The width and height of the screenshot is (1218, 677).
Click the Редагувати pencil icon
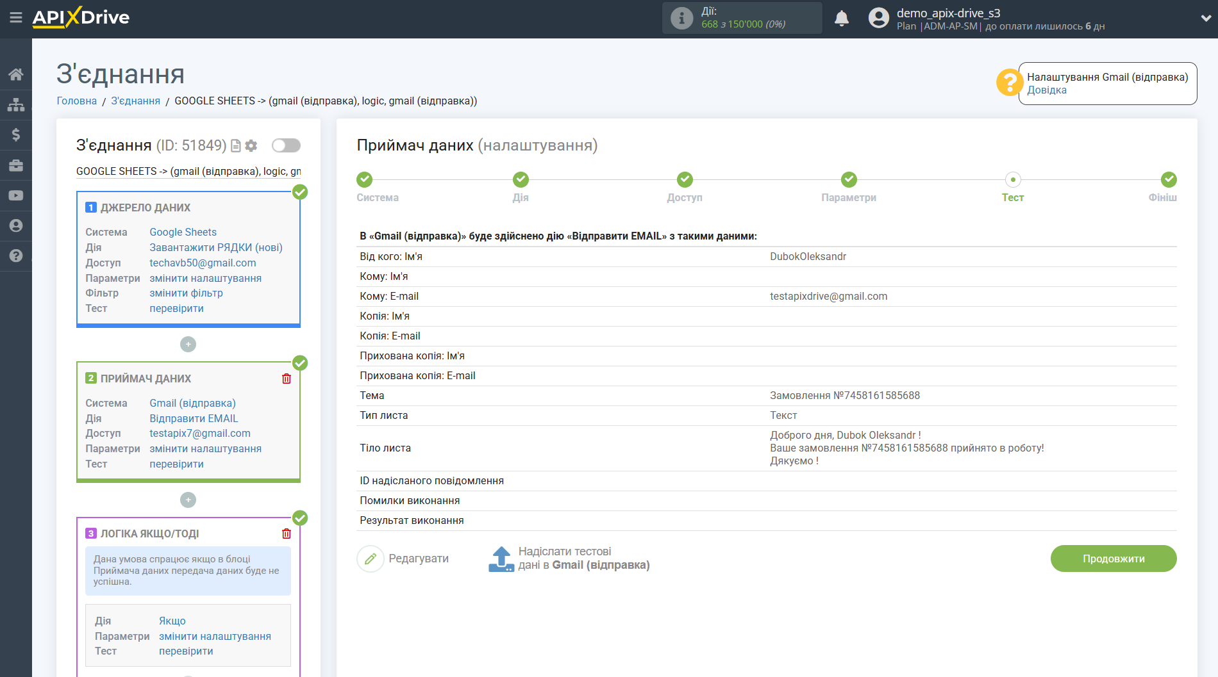pyautogui.click(x=370, y=559)
